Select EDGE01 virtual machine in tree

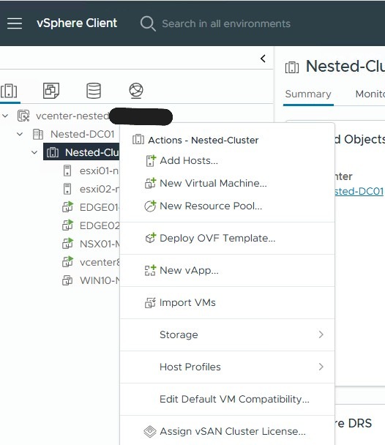(100, 207)
